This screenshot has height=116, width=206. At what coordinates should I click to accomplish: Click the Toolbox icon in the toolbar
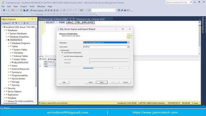[125, 10]
